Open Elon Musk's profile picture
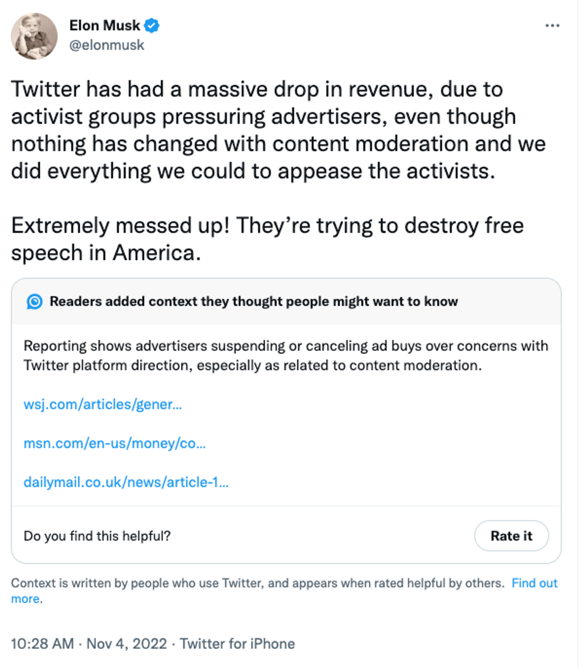Screen dimensions: 582x667 coord(34,36)
